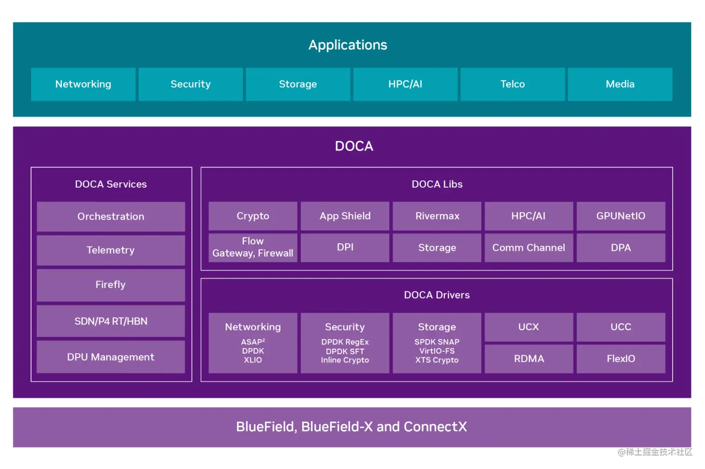The image size is (705, 469).
Task: Open the Crypto library in DOCA Libs
Action: pos(252,216)
